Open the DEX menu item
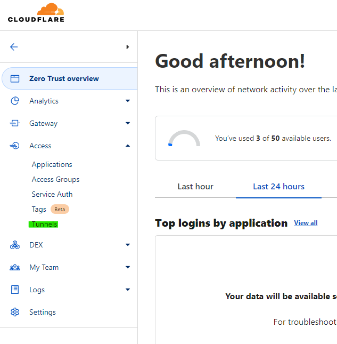This screenshot has height=344, width=337. point(36,245)
